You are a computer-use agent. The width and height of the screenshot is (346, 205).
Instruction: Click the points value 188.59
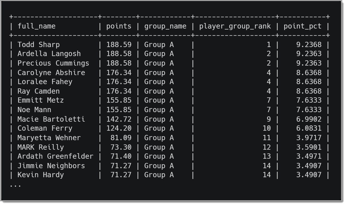[119, 45]
